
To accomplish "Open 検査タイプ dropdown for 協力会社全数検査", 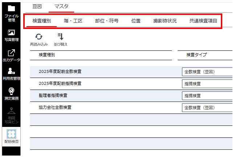I will (207, 108).
